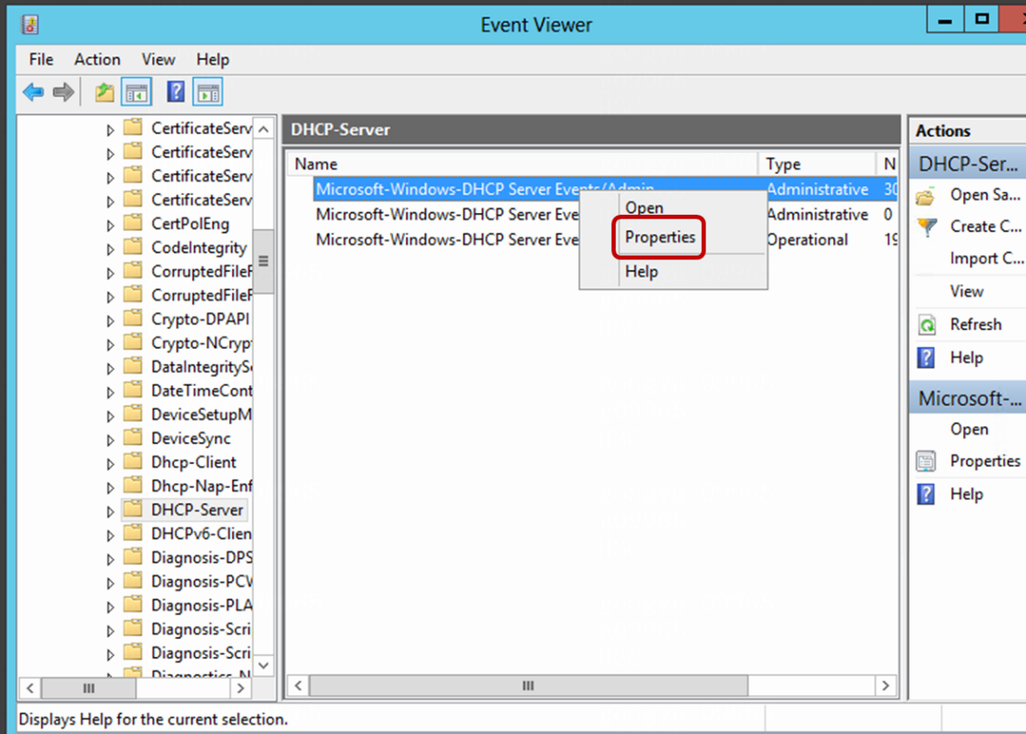Click the tree pane's scroll down arrow

click(x=263, y=666)
